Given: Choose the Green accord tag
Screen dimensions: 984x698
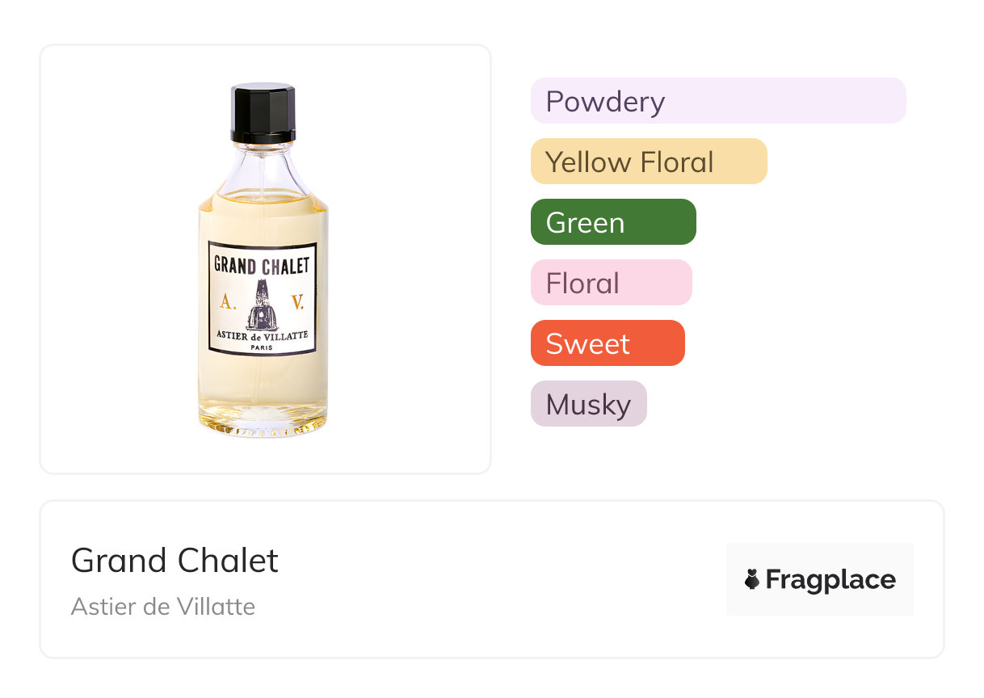Looking at the screenshot, I should pyautogui.click(x=613, y=222).
